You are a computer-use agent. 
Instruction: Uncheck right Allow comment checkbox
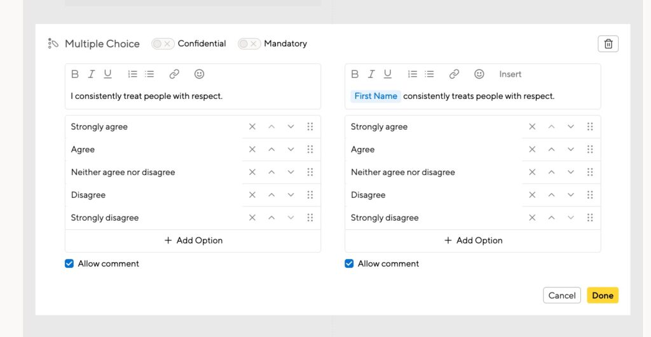coord(349,263)
